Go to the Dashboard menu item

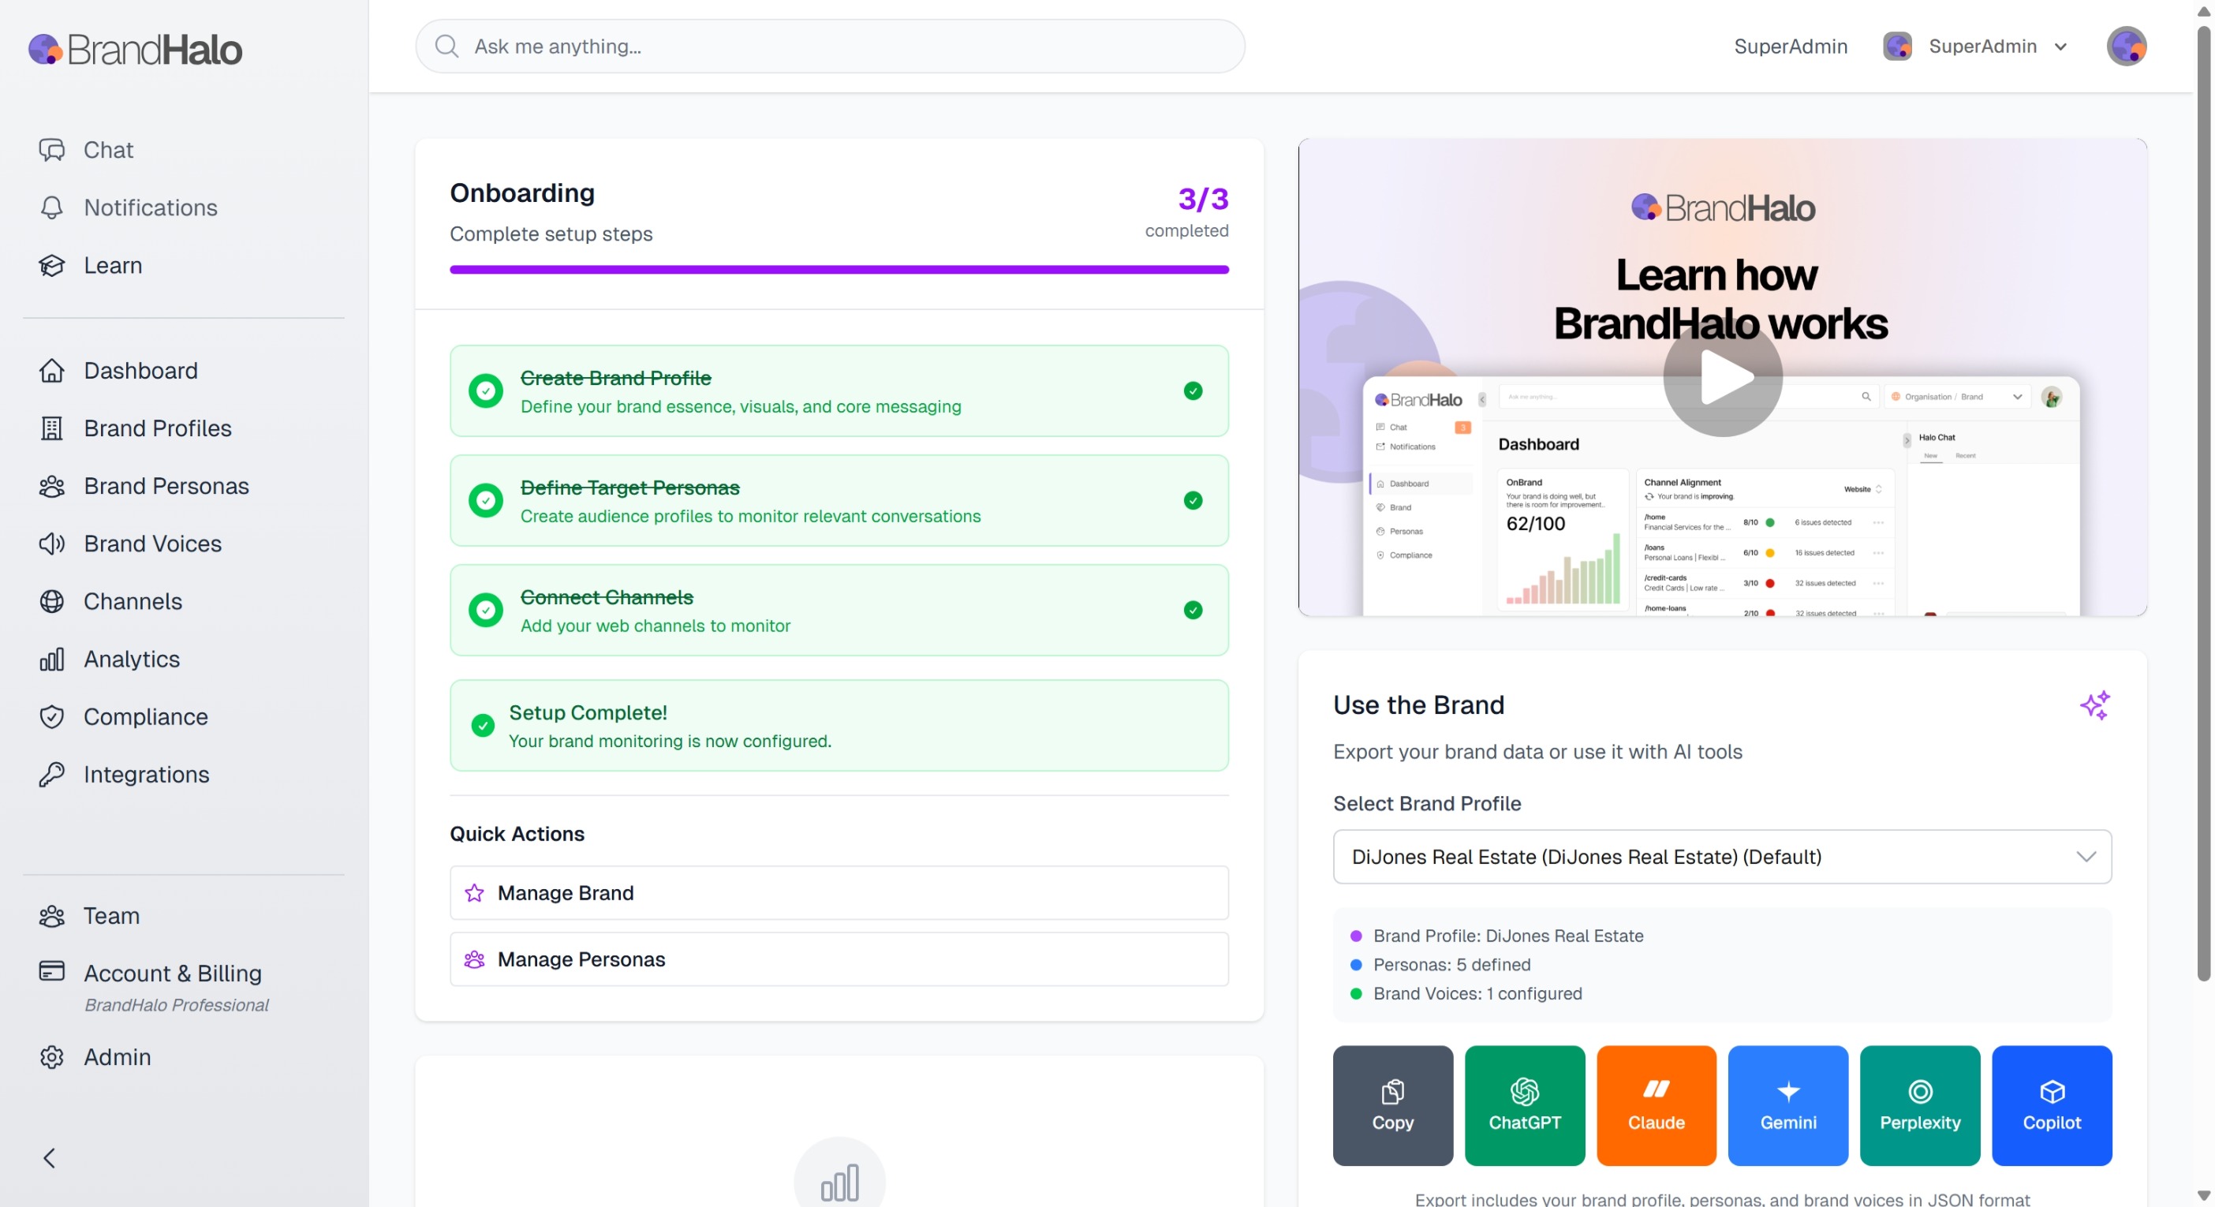[x=140, y=371]
